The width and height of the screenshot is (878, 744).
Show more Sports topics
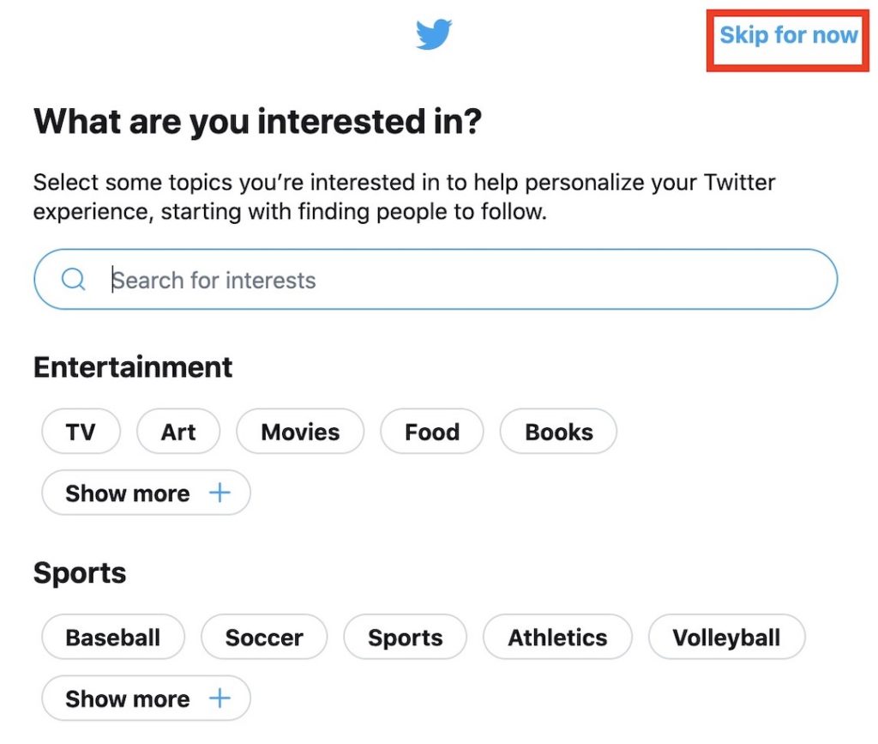pos(144,698)
